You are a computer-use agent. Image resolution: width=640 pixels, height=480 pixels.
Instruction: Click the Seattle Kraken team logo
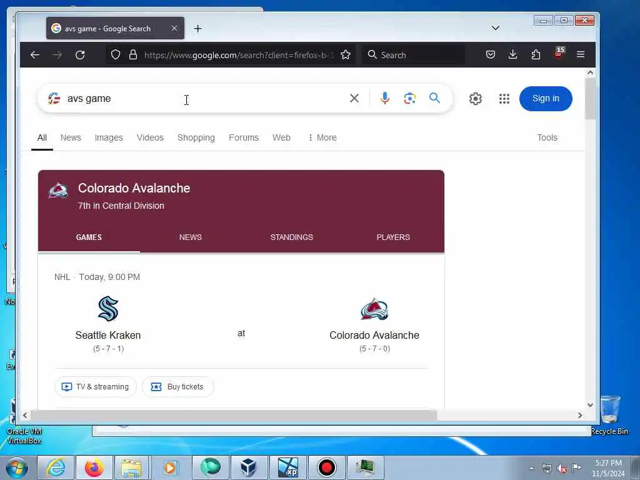pos(108,309)
